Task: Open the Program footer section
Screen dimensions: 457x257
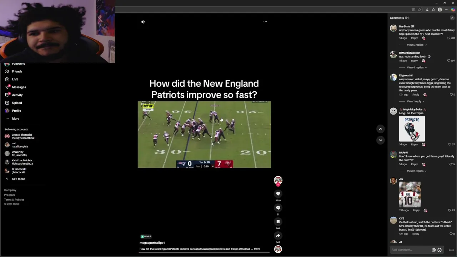Action: (x=10, y=195)
